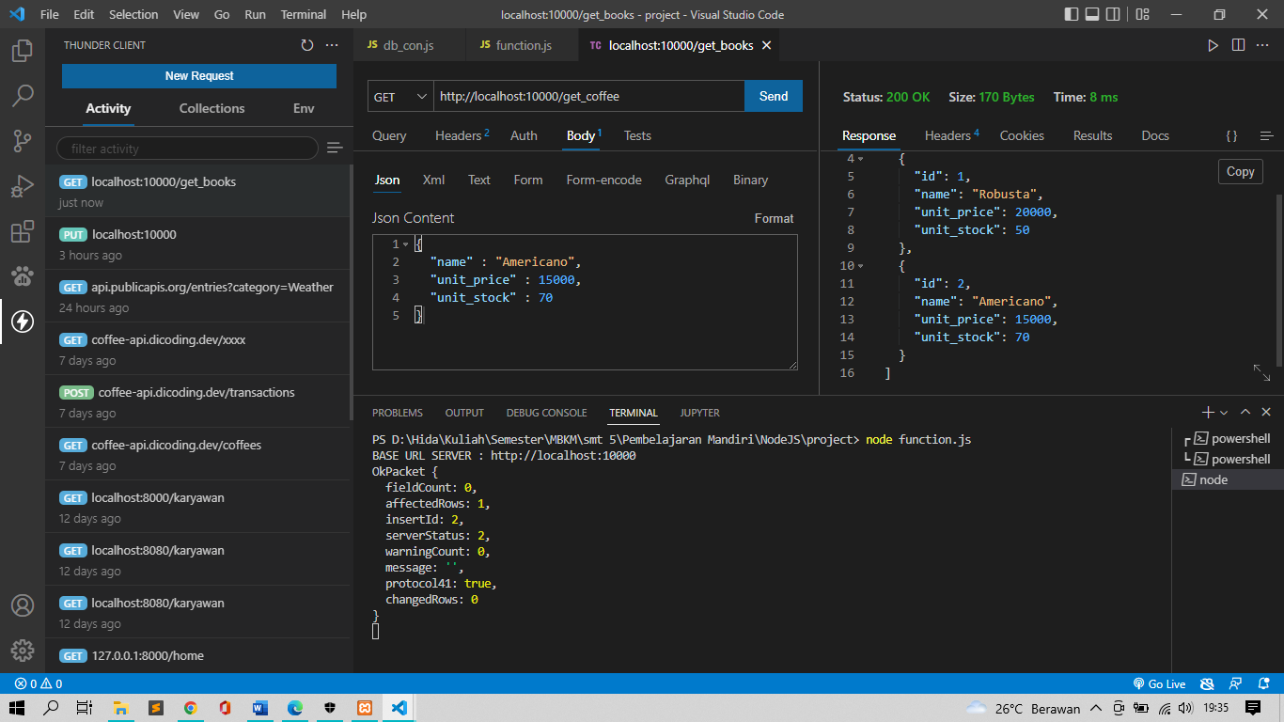Open Run and Debug view

[x=23, y=186]
